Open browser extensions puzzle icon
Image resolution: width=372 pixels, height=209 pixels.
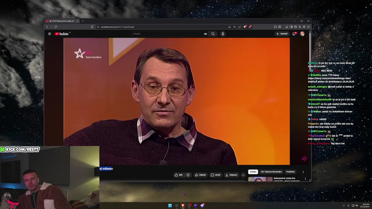(275, 27)
